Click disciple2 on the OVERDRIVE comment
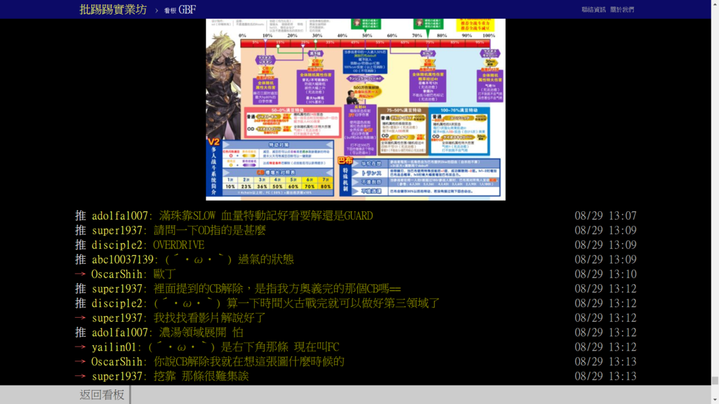The width and height of the screenshot is (719, 404). (117, 245)
